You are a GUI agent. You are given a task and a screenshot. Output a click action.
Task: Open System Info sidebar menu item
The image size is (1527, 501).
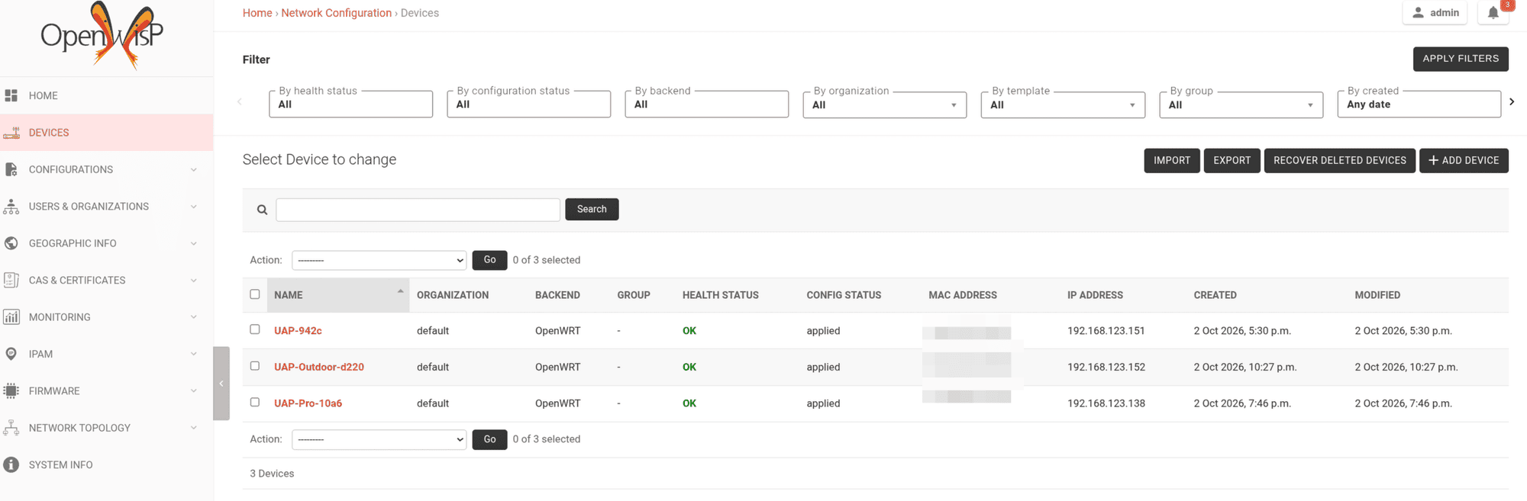107,464
